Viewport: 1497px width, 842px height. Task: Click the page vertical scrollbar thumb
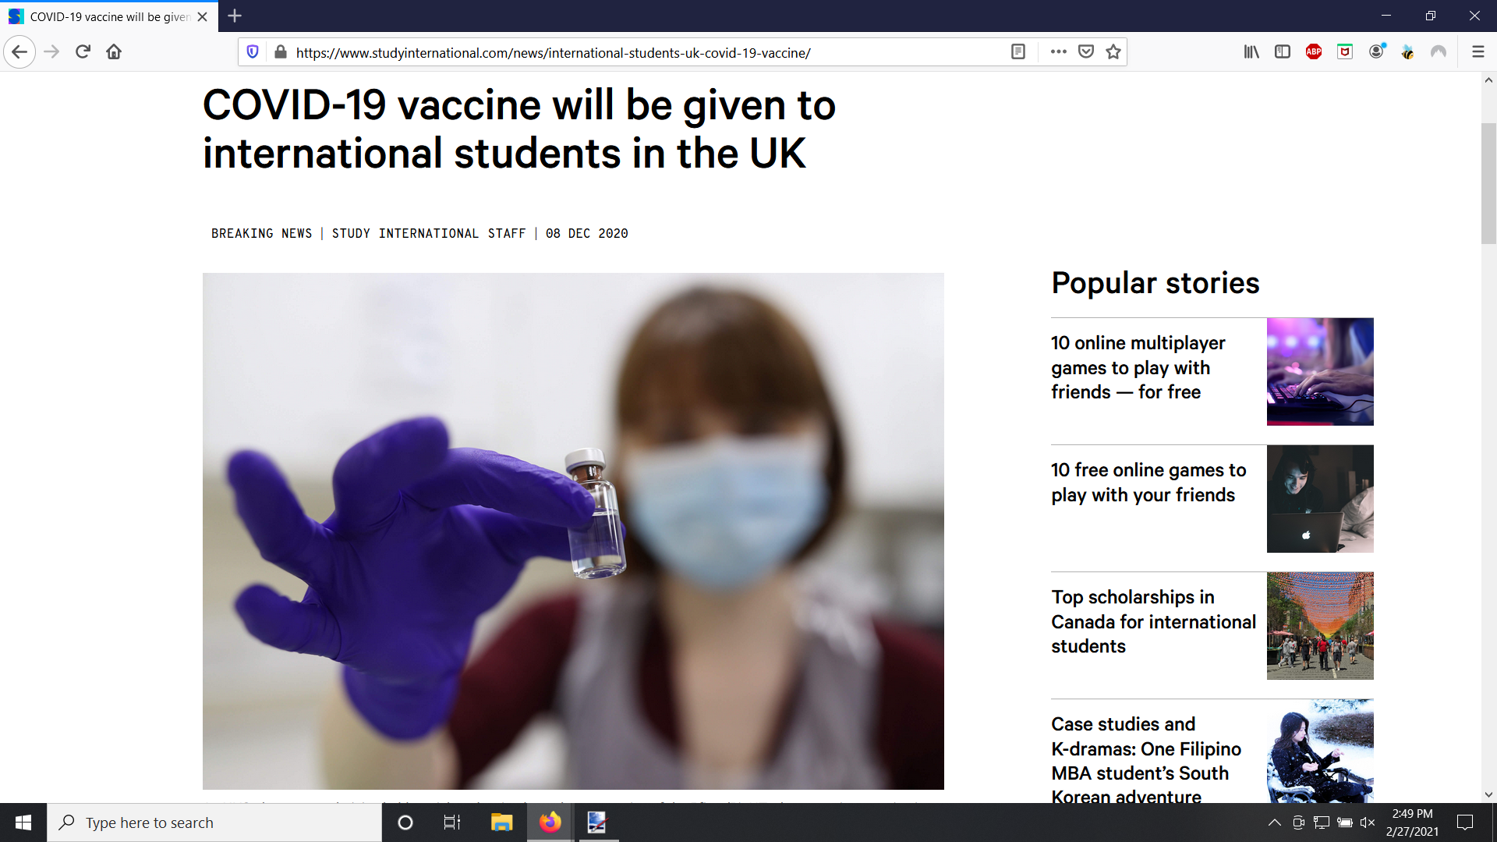coord(1488,183)
